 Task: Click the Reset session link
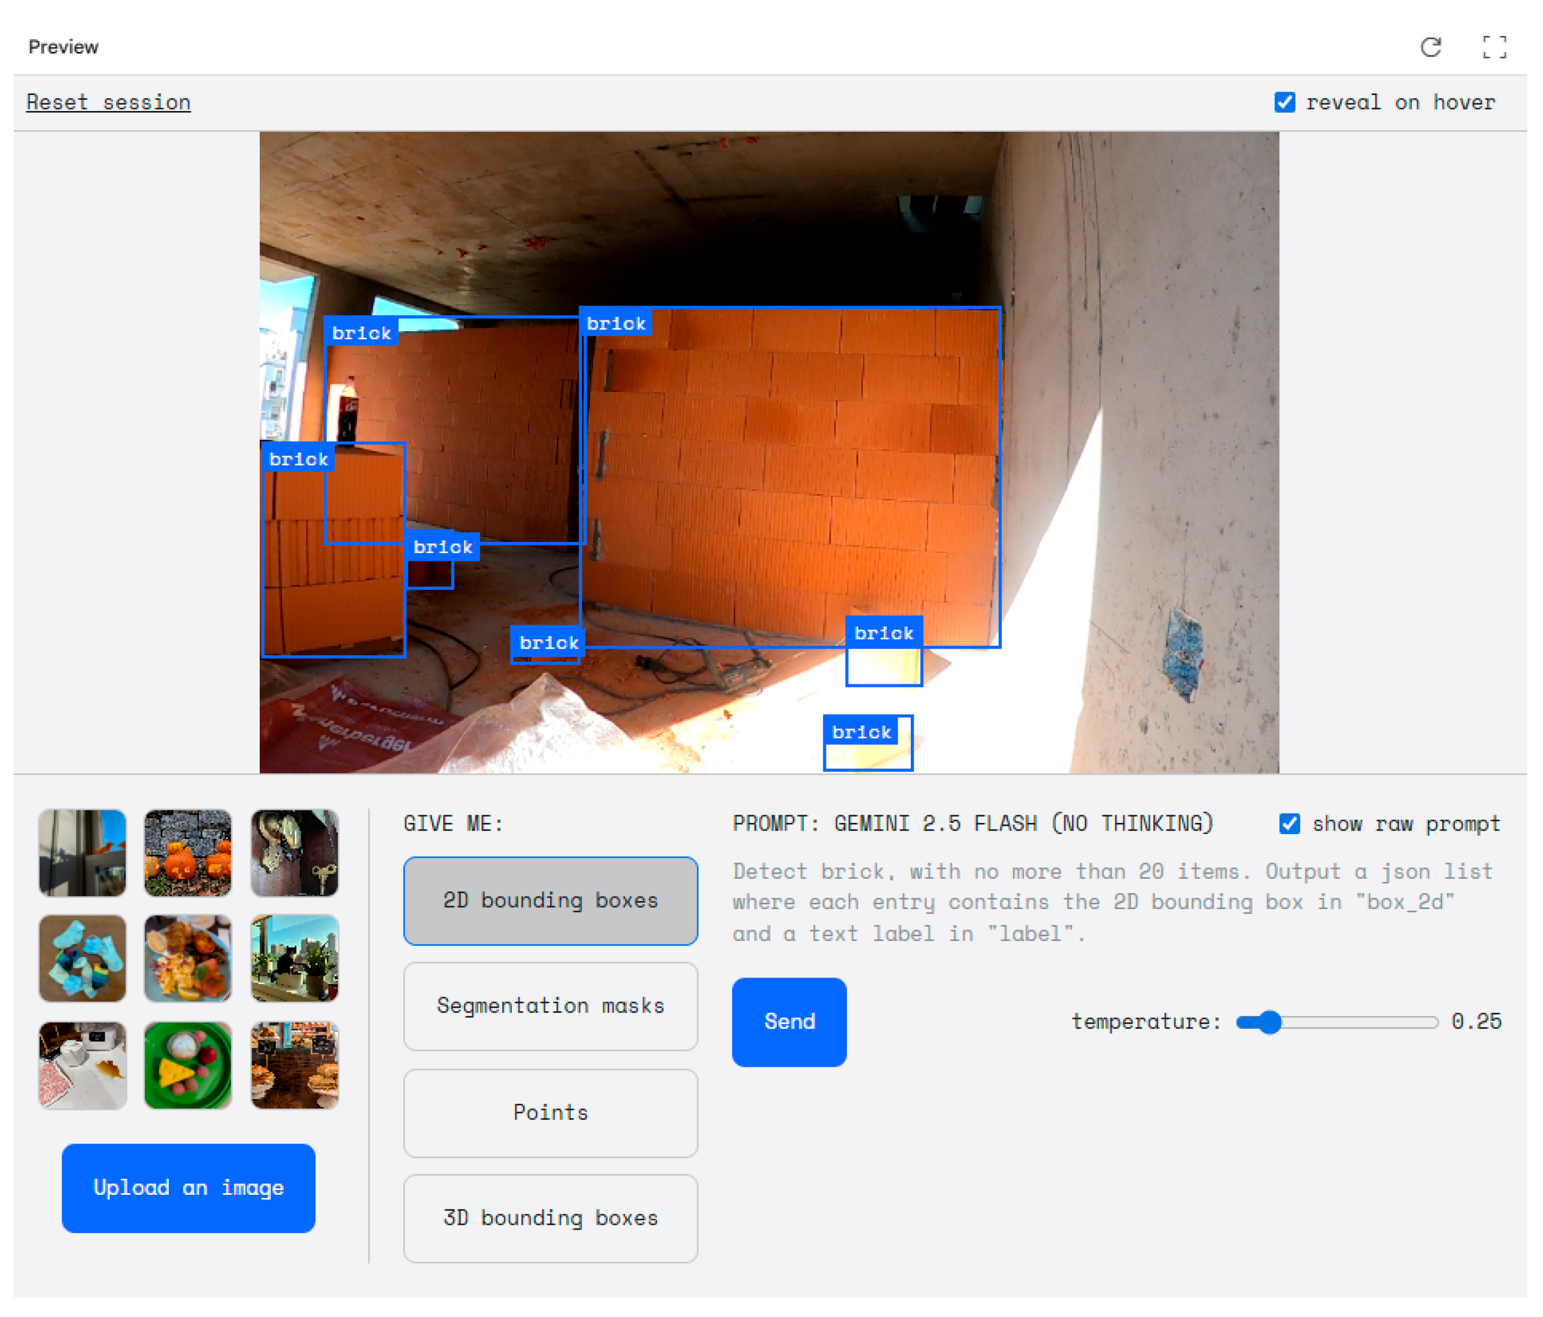(108, 102)
